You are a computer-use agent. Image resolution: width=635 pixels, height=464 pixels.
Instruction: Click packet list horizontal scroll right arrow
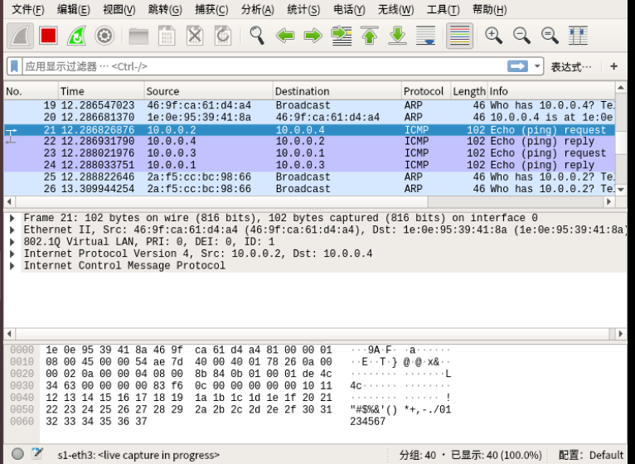pos(608,201)
